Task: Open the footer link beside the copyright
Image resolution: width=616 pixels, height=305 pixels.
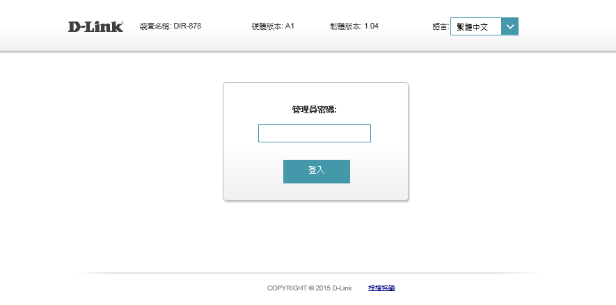Action: point(381,288)
